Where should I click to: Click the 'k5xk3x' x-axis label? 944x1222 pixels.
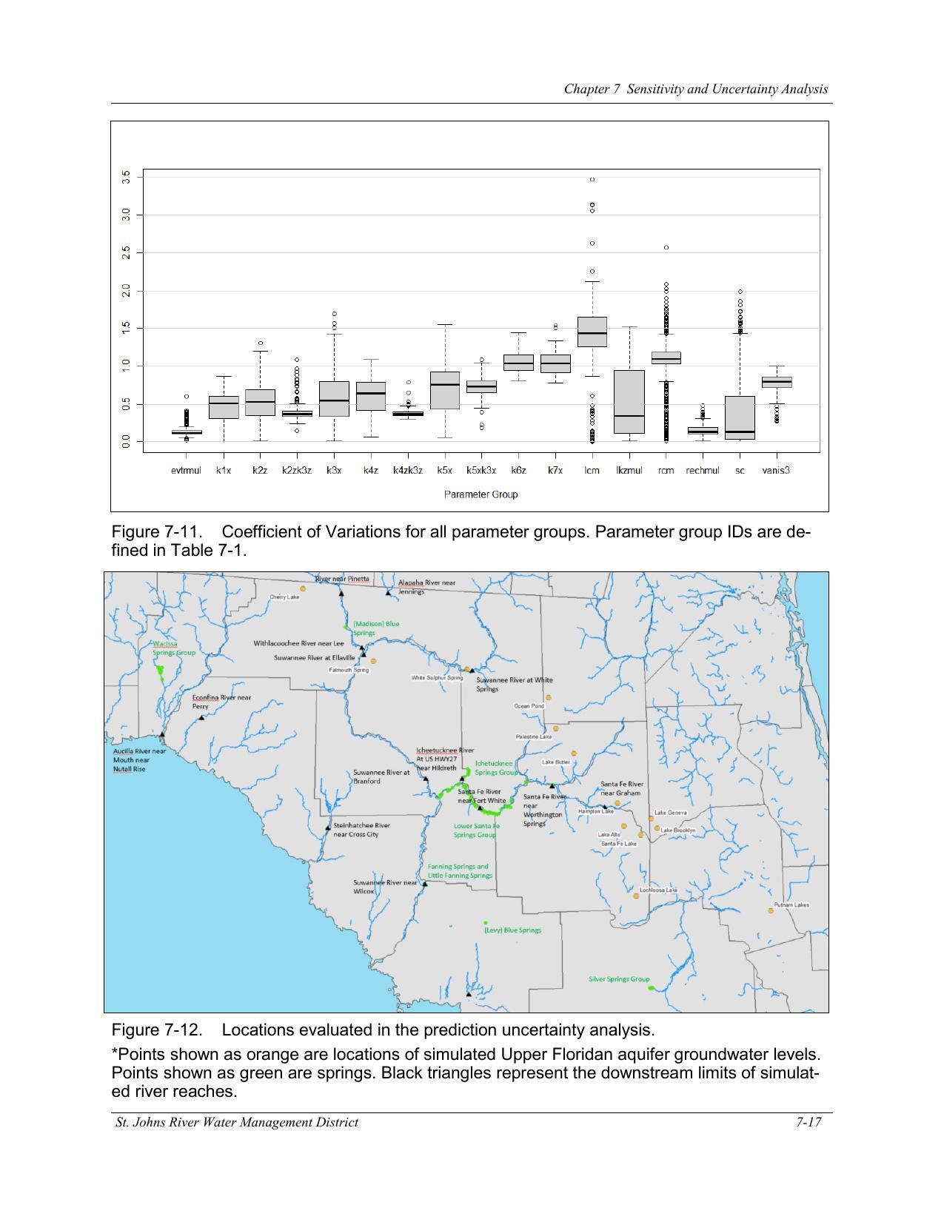[481, 471]
